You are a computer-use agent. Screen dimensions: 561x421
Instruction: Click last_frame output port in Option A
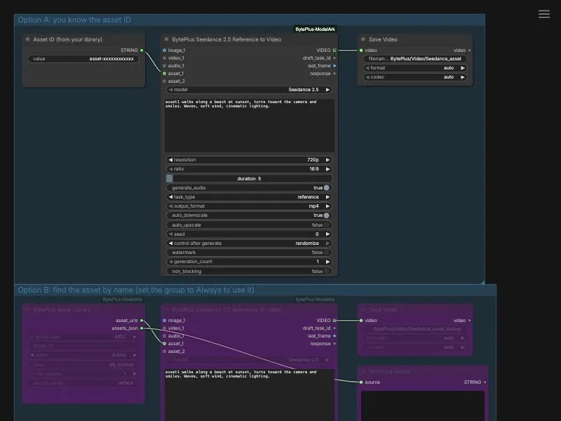[334, 65]
